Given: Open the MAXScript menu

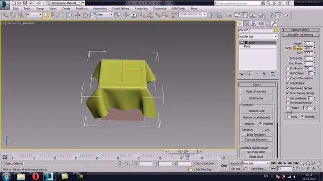Looking at the screenshot, I should pos(179,9).
